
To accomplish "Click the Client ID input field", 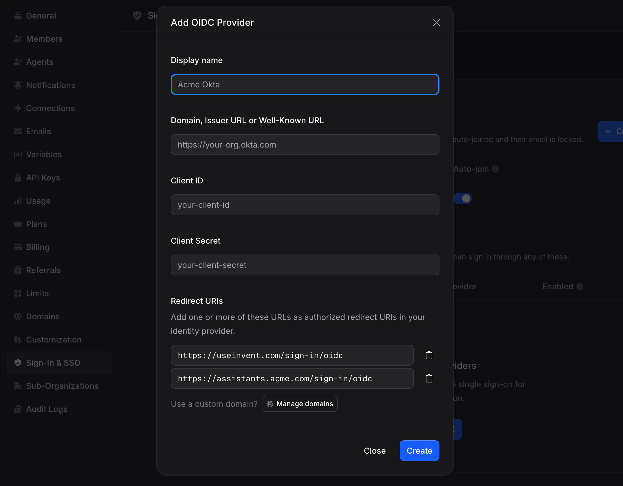I will (305, 205).
